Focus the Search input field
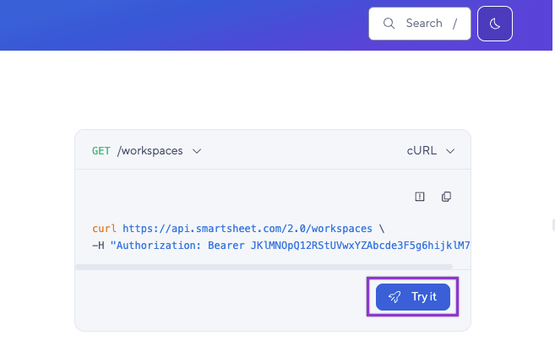 [x=423, y=24]
